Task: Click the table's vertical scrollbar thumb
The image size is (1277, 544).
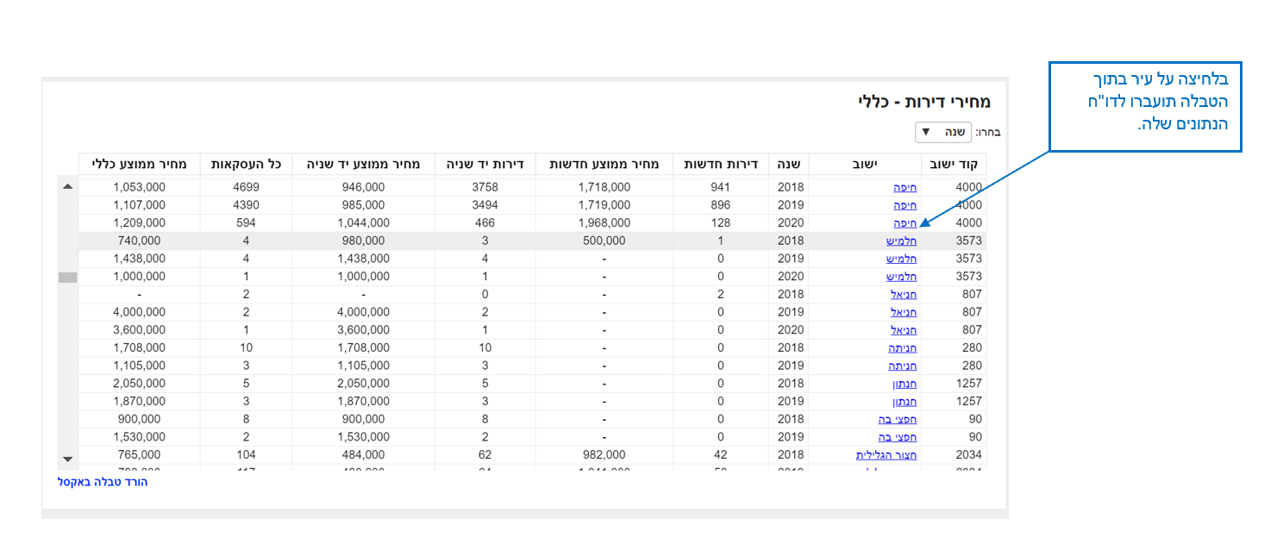Action: (68, 278)
